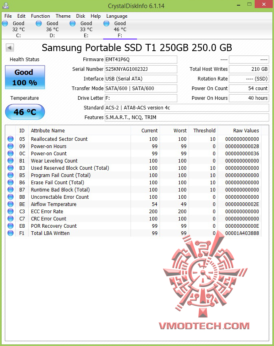This screenshot has height=346, width=274.
Task: Click the Current column header
Action: 145,131
